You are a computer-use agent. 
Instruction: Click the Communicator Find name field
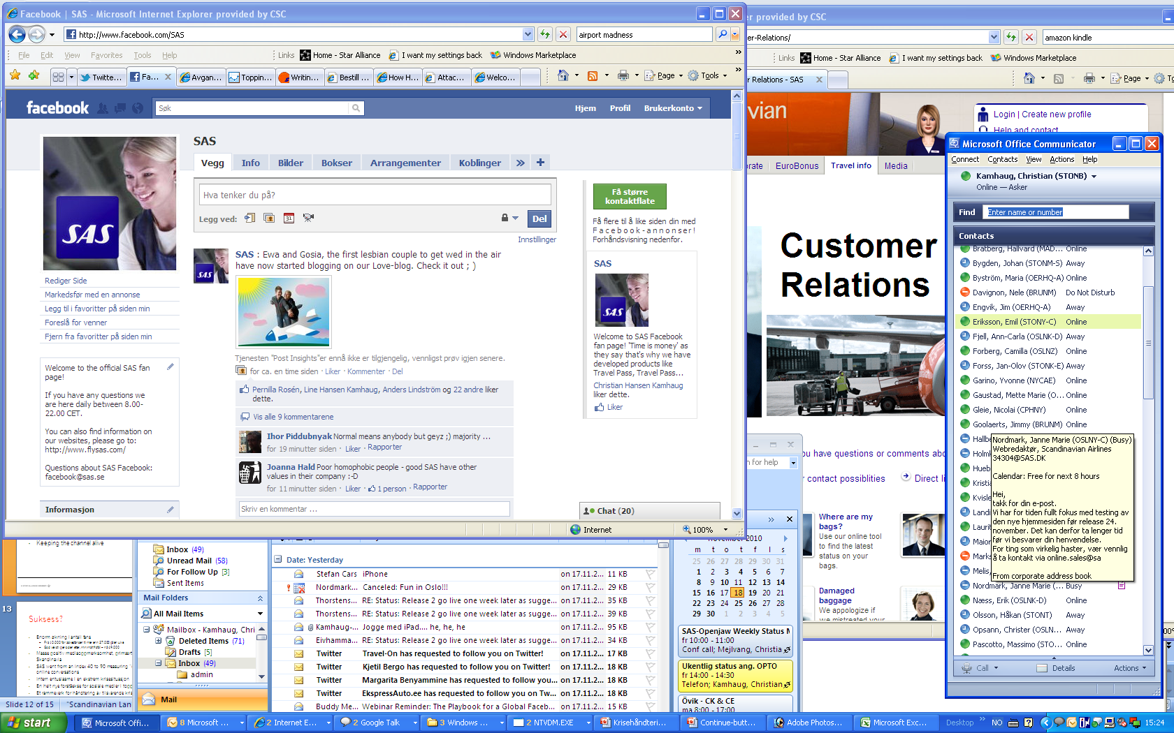pyautogui.click(x=1057, y=212)
